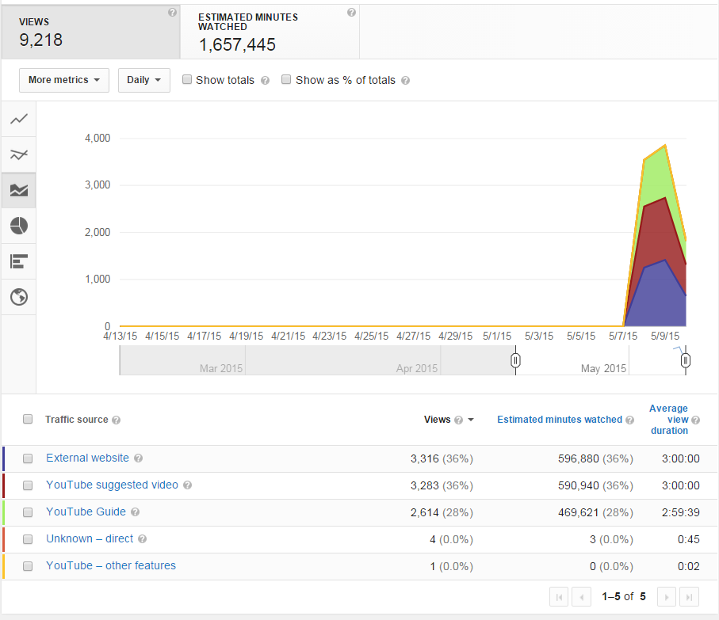Open help icon next to Show as % of totals

pos(405,81)
